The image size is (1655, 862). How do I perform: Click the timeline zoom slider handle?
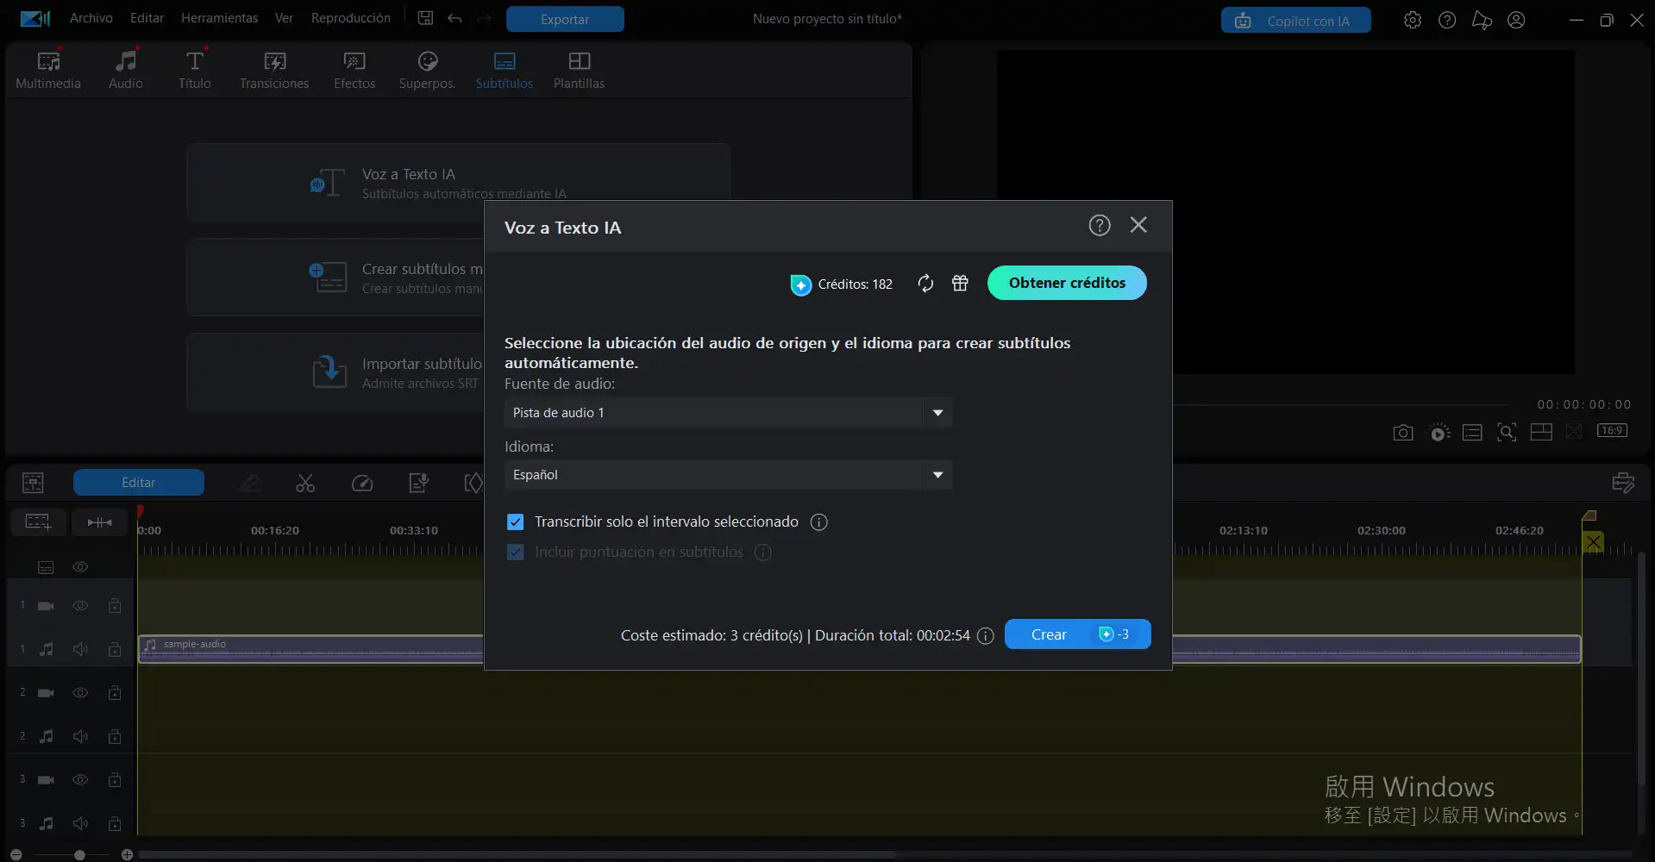click(79, 855)
